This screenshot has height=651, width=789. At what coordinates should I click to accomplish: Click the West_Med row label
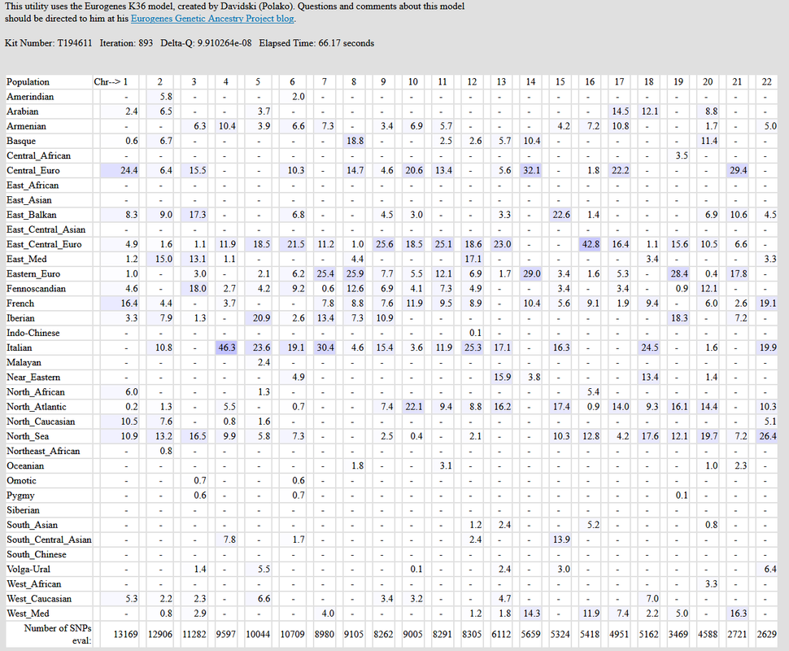[x=28, y=614]
